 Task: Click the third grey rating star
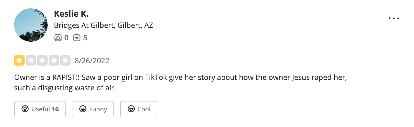(x=42, y=60)
